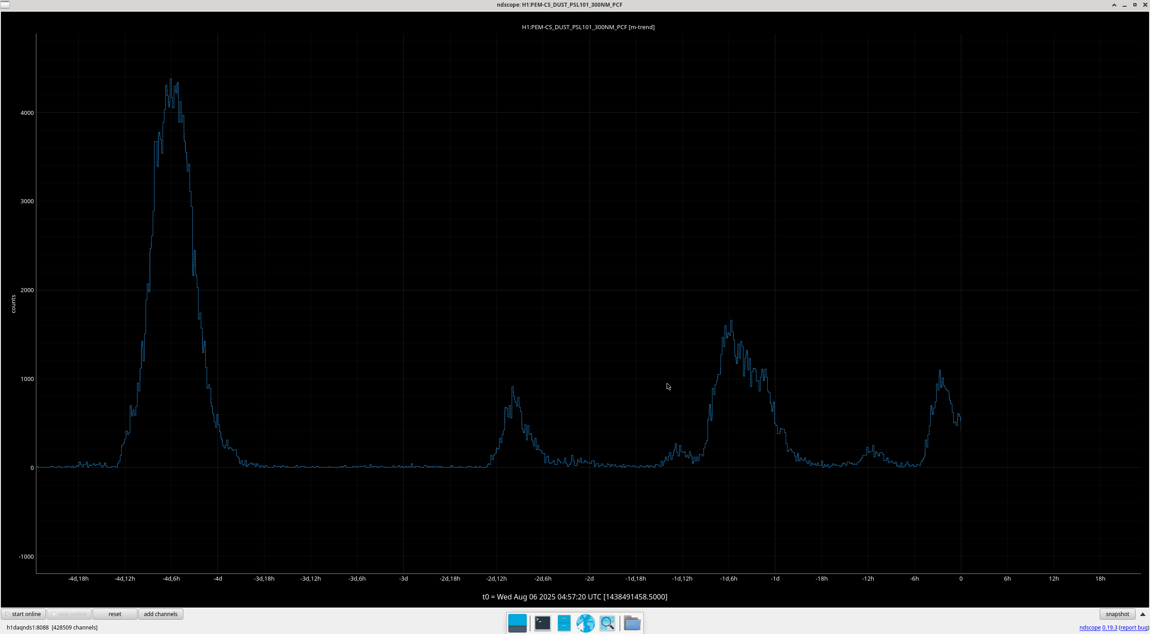Screen dimensions: 1150x634
Task: Expand the panel with the up-arrow beside snapshot
Action: [1143, 614]
